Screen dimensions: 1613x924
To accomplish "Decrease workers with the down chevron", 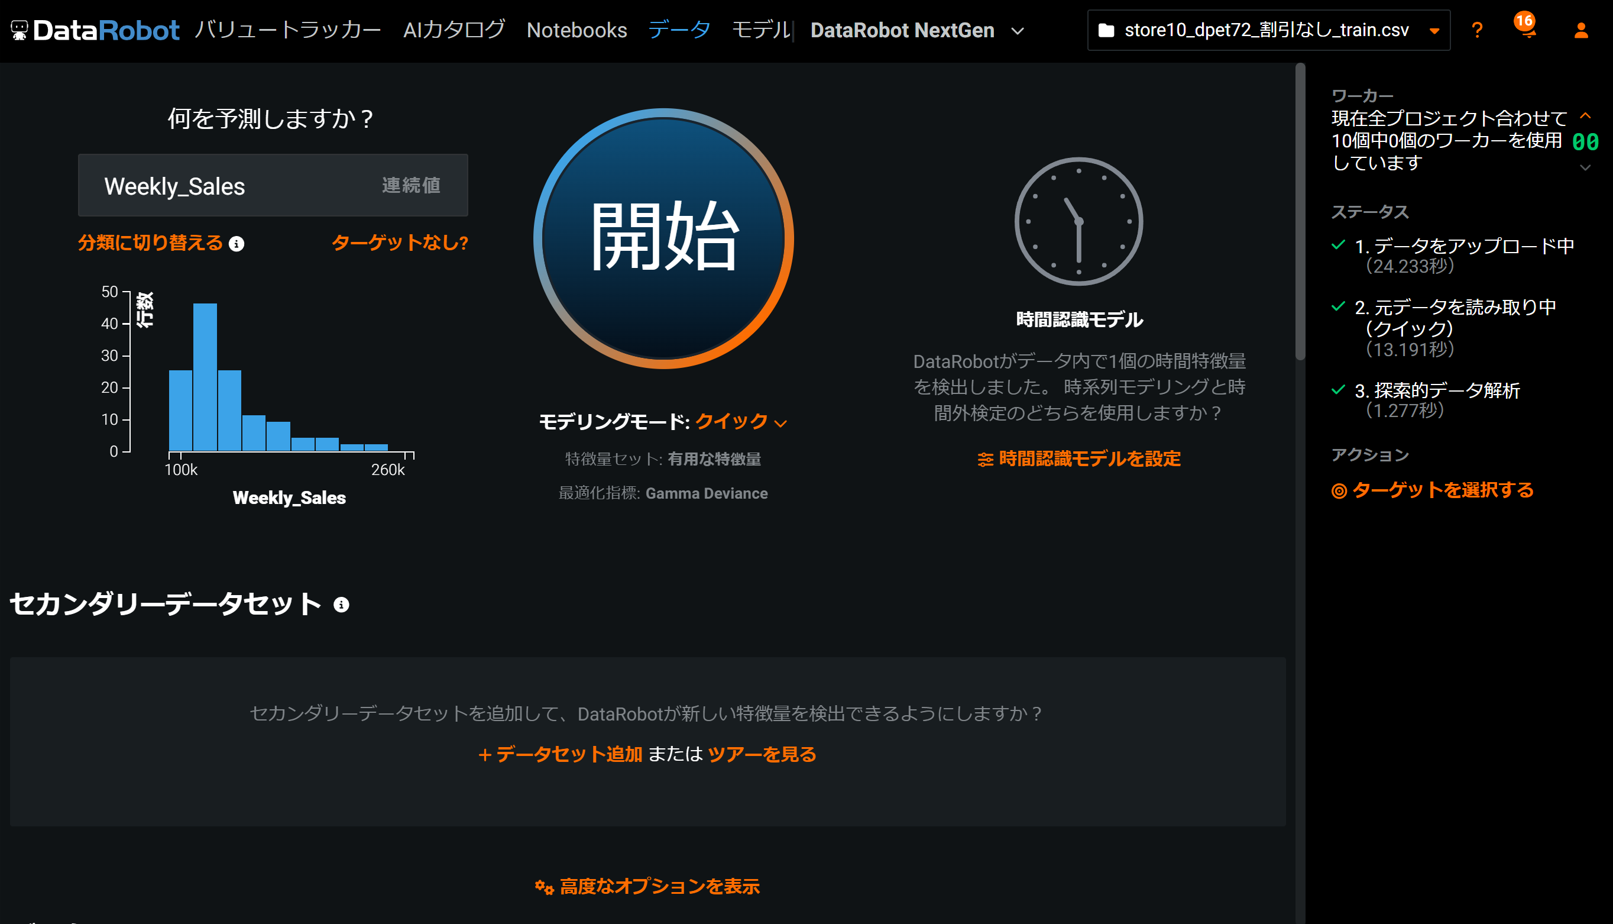I will pos(1585,167).
